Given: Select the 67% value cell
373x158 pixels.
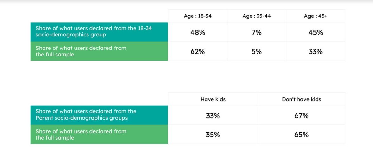Looking at the screenshot, I should [x=301, y=115].
